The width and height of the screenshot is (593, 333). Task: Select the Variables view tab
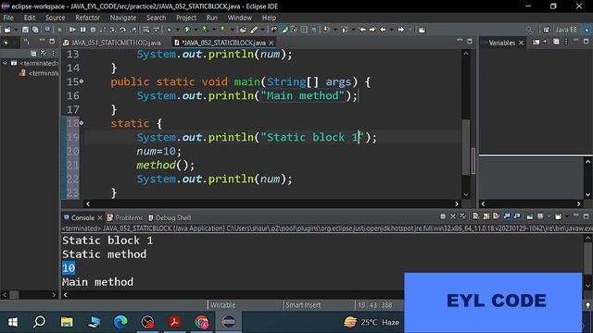point(501,43)
